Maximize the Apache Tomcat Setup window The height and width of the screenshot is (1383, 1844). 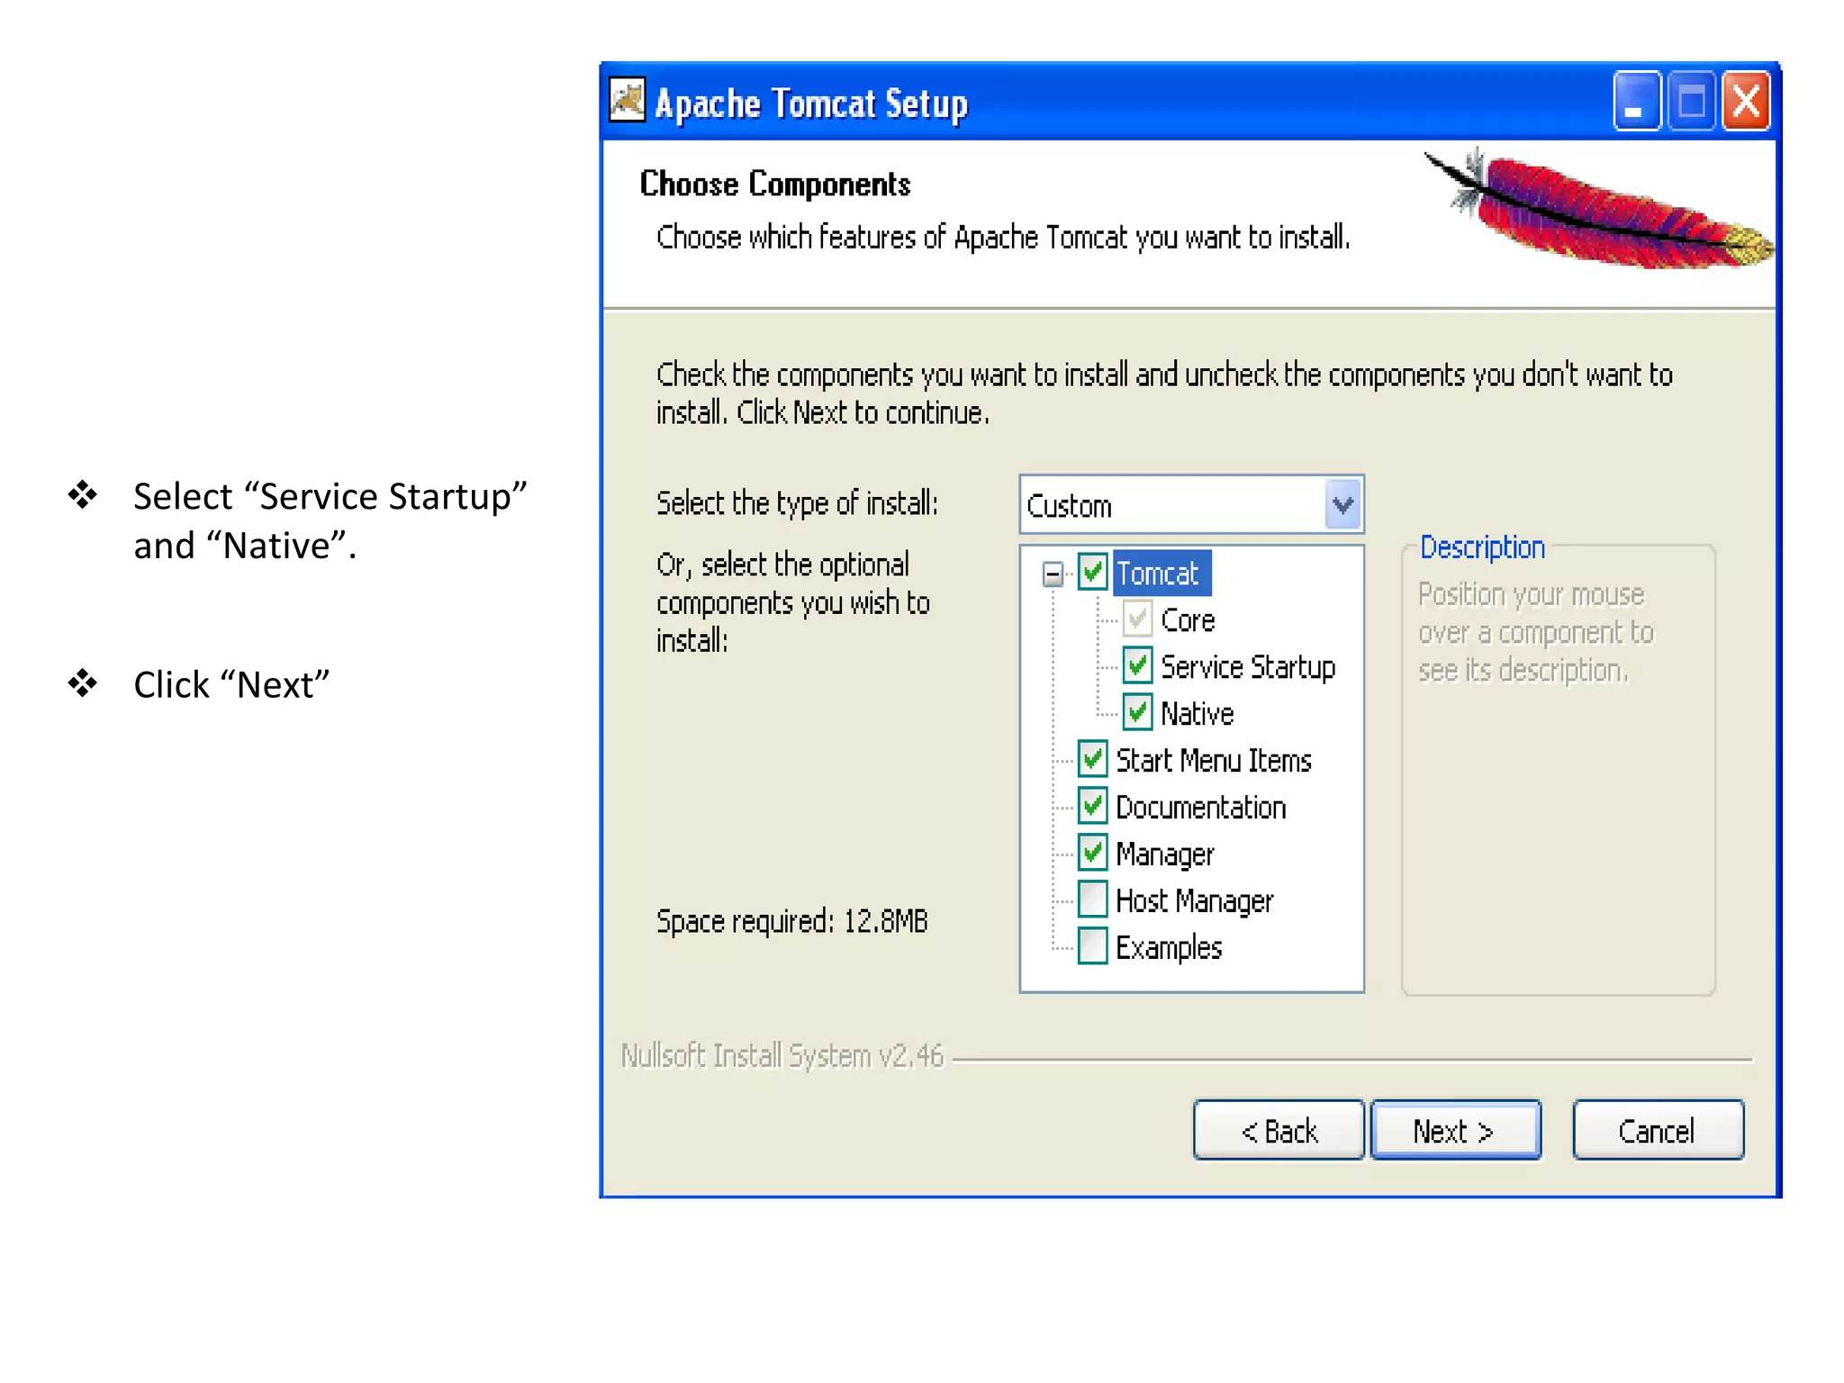1691,101
